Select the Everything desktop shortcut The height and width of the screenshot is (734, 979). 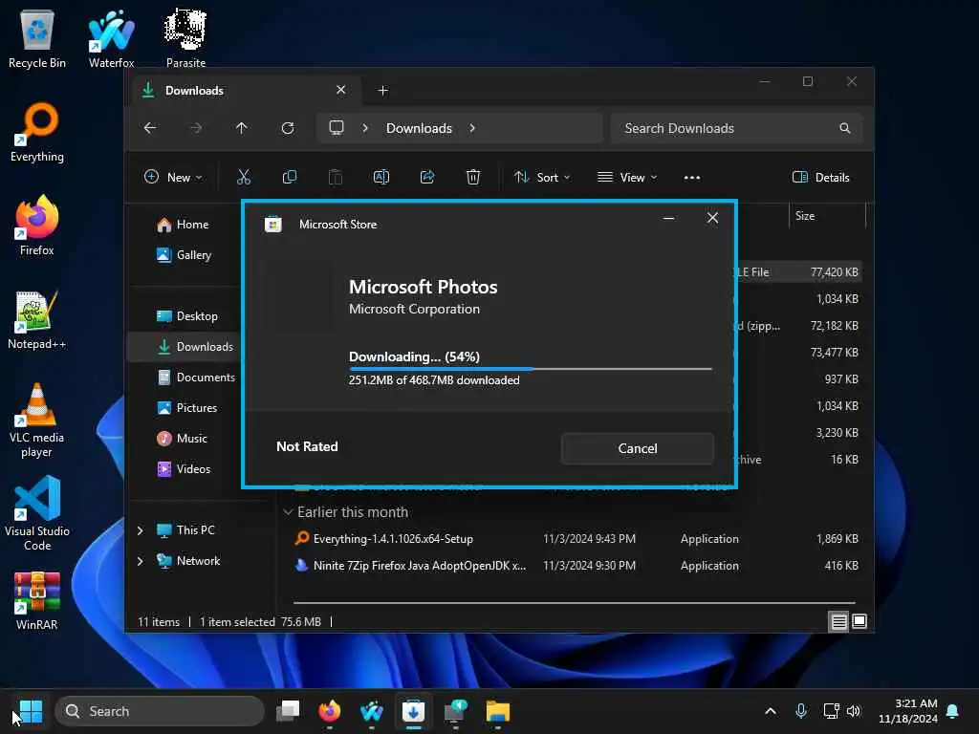(37, 132)
